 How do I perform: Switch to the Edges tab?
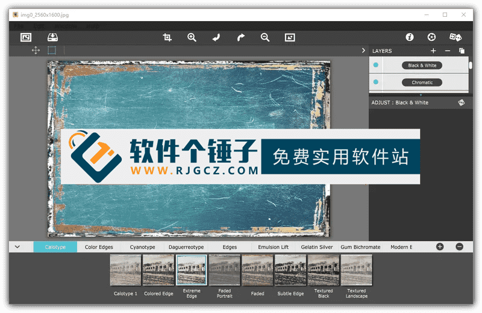[230, 247]
